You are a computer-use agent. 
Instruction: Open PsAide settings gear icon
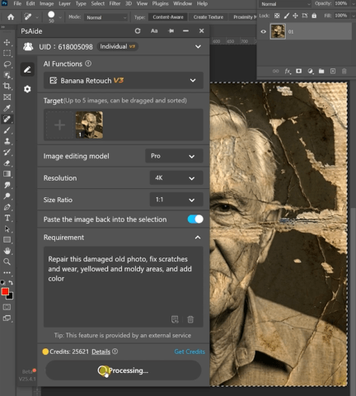[x=27, y=89]
